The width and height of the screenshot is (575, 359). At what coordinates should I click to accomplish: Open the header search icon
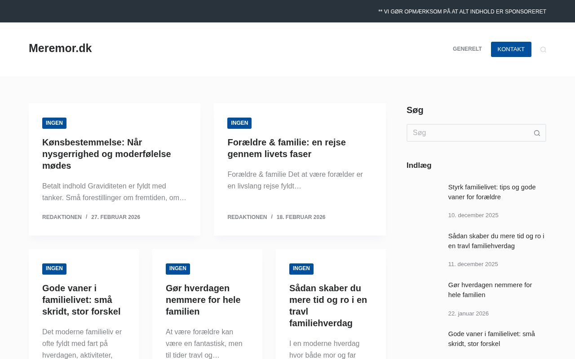(x=543, y=50)
